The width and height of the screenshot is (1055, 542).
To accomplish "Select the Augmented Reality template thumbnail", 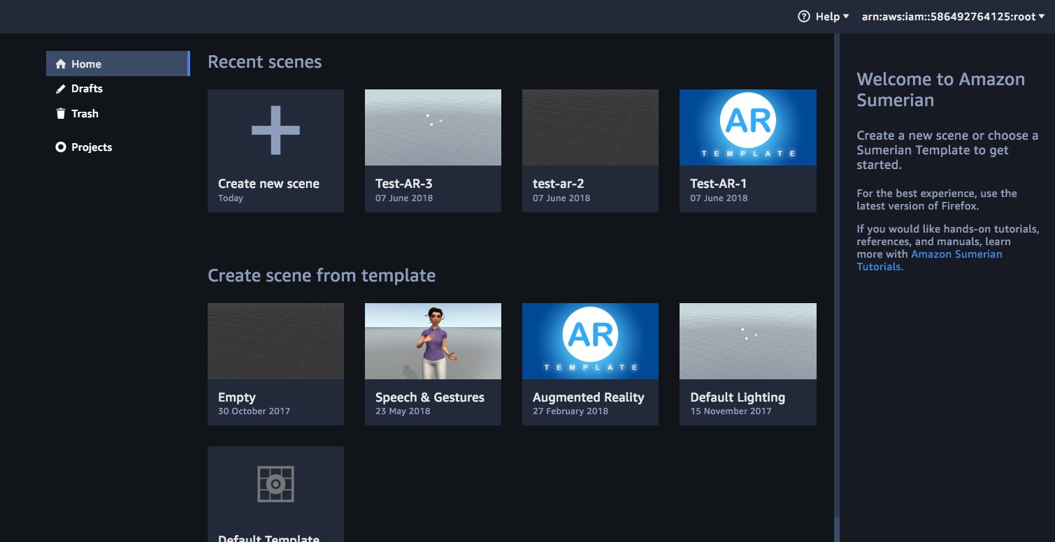I will (x=590, y=341).
